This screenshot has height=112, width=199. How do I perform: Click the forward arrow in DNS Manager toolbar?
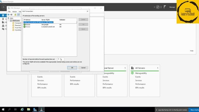[x=12, y=15]
